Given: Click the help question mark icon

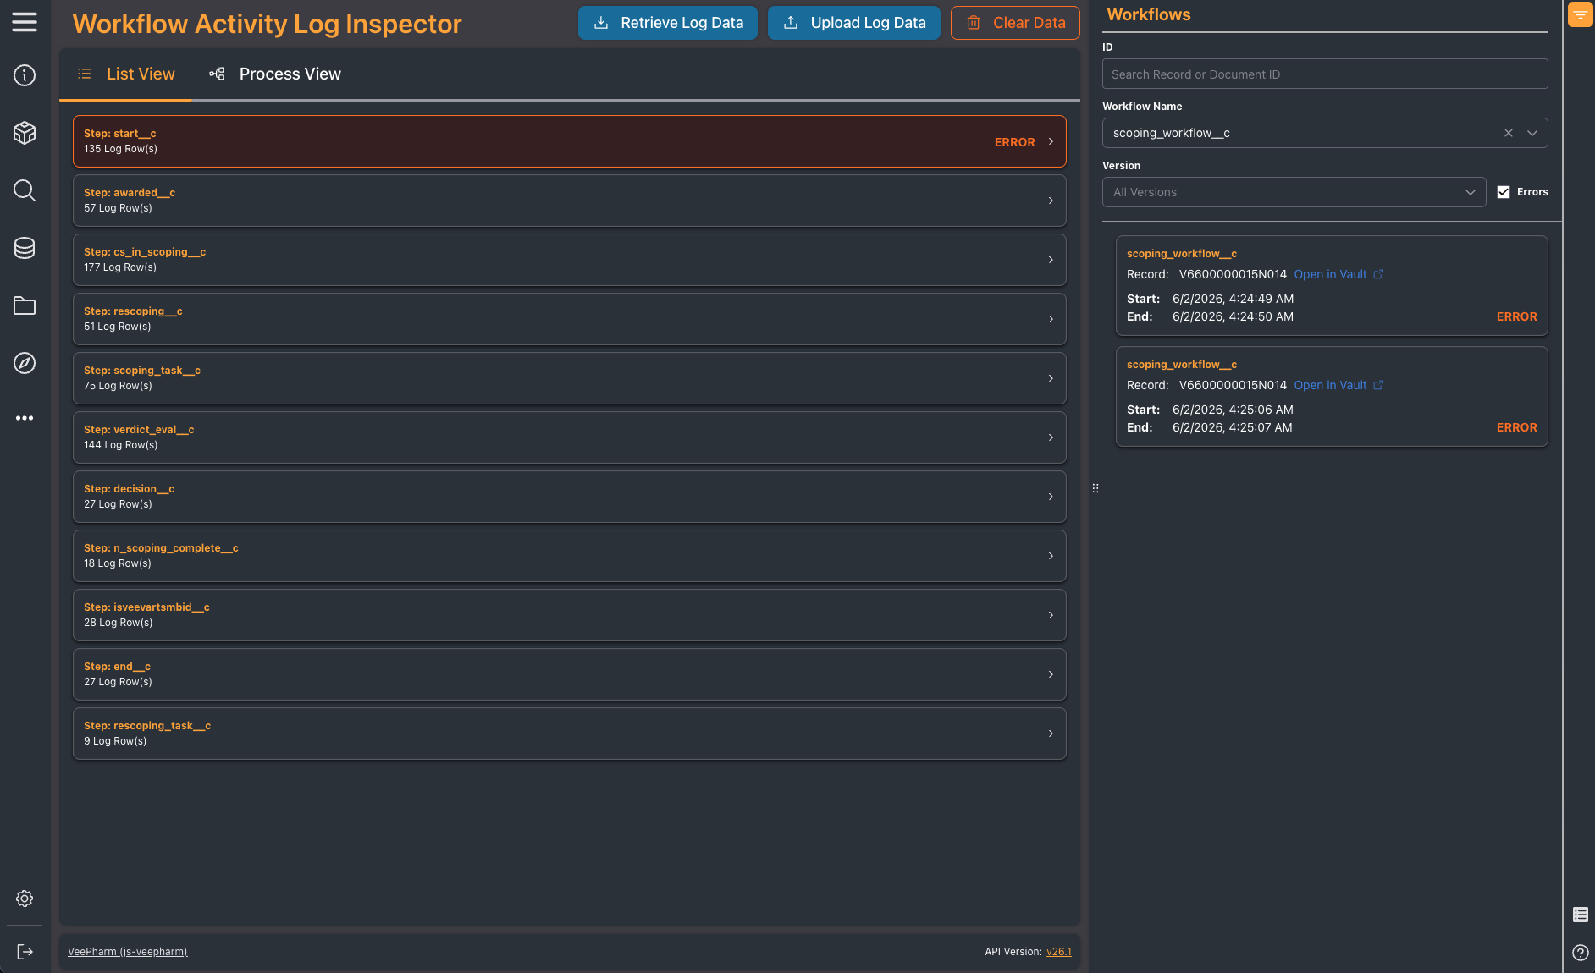Looking at the screenshot, I should point(1580,953).
